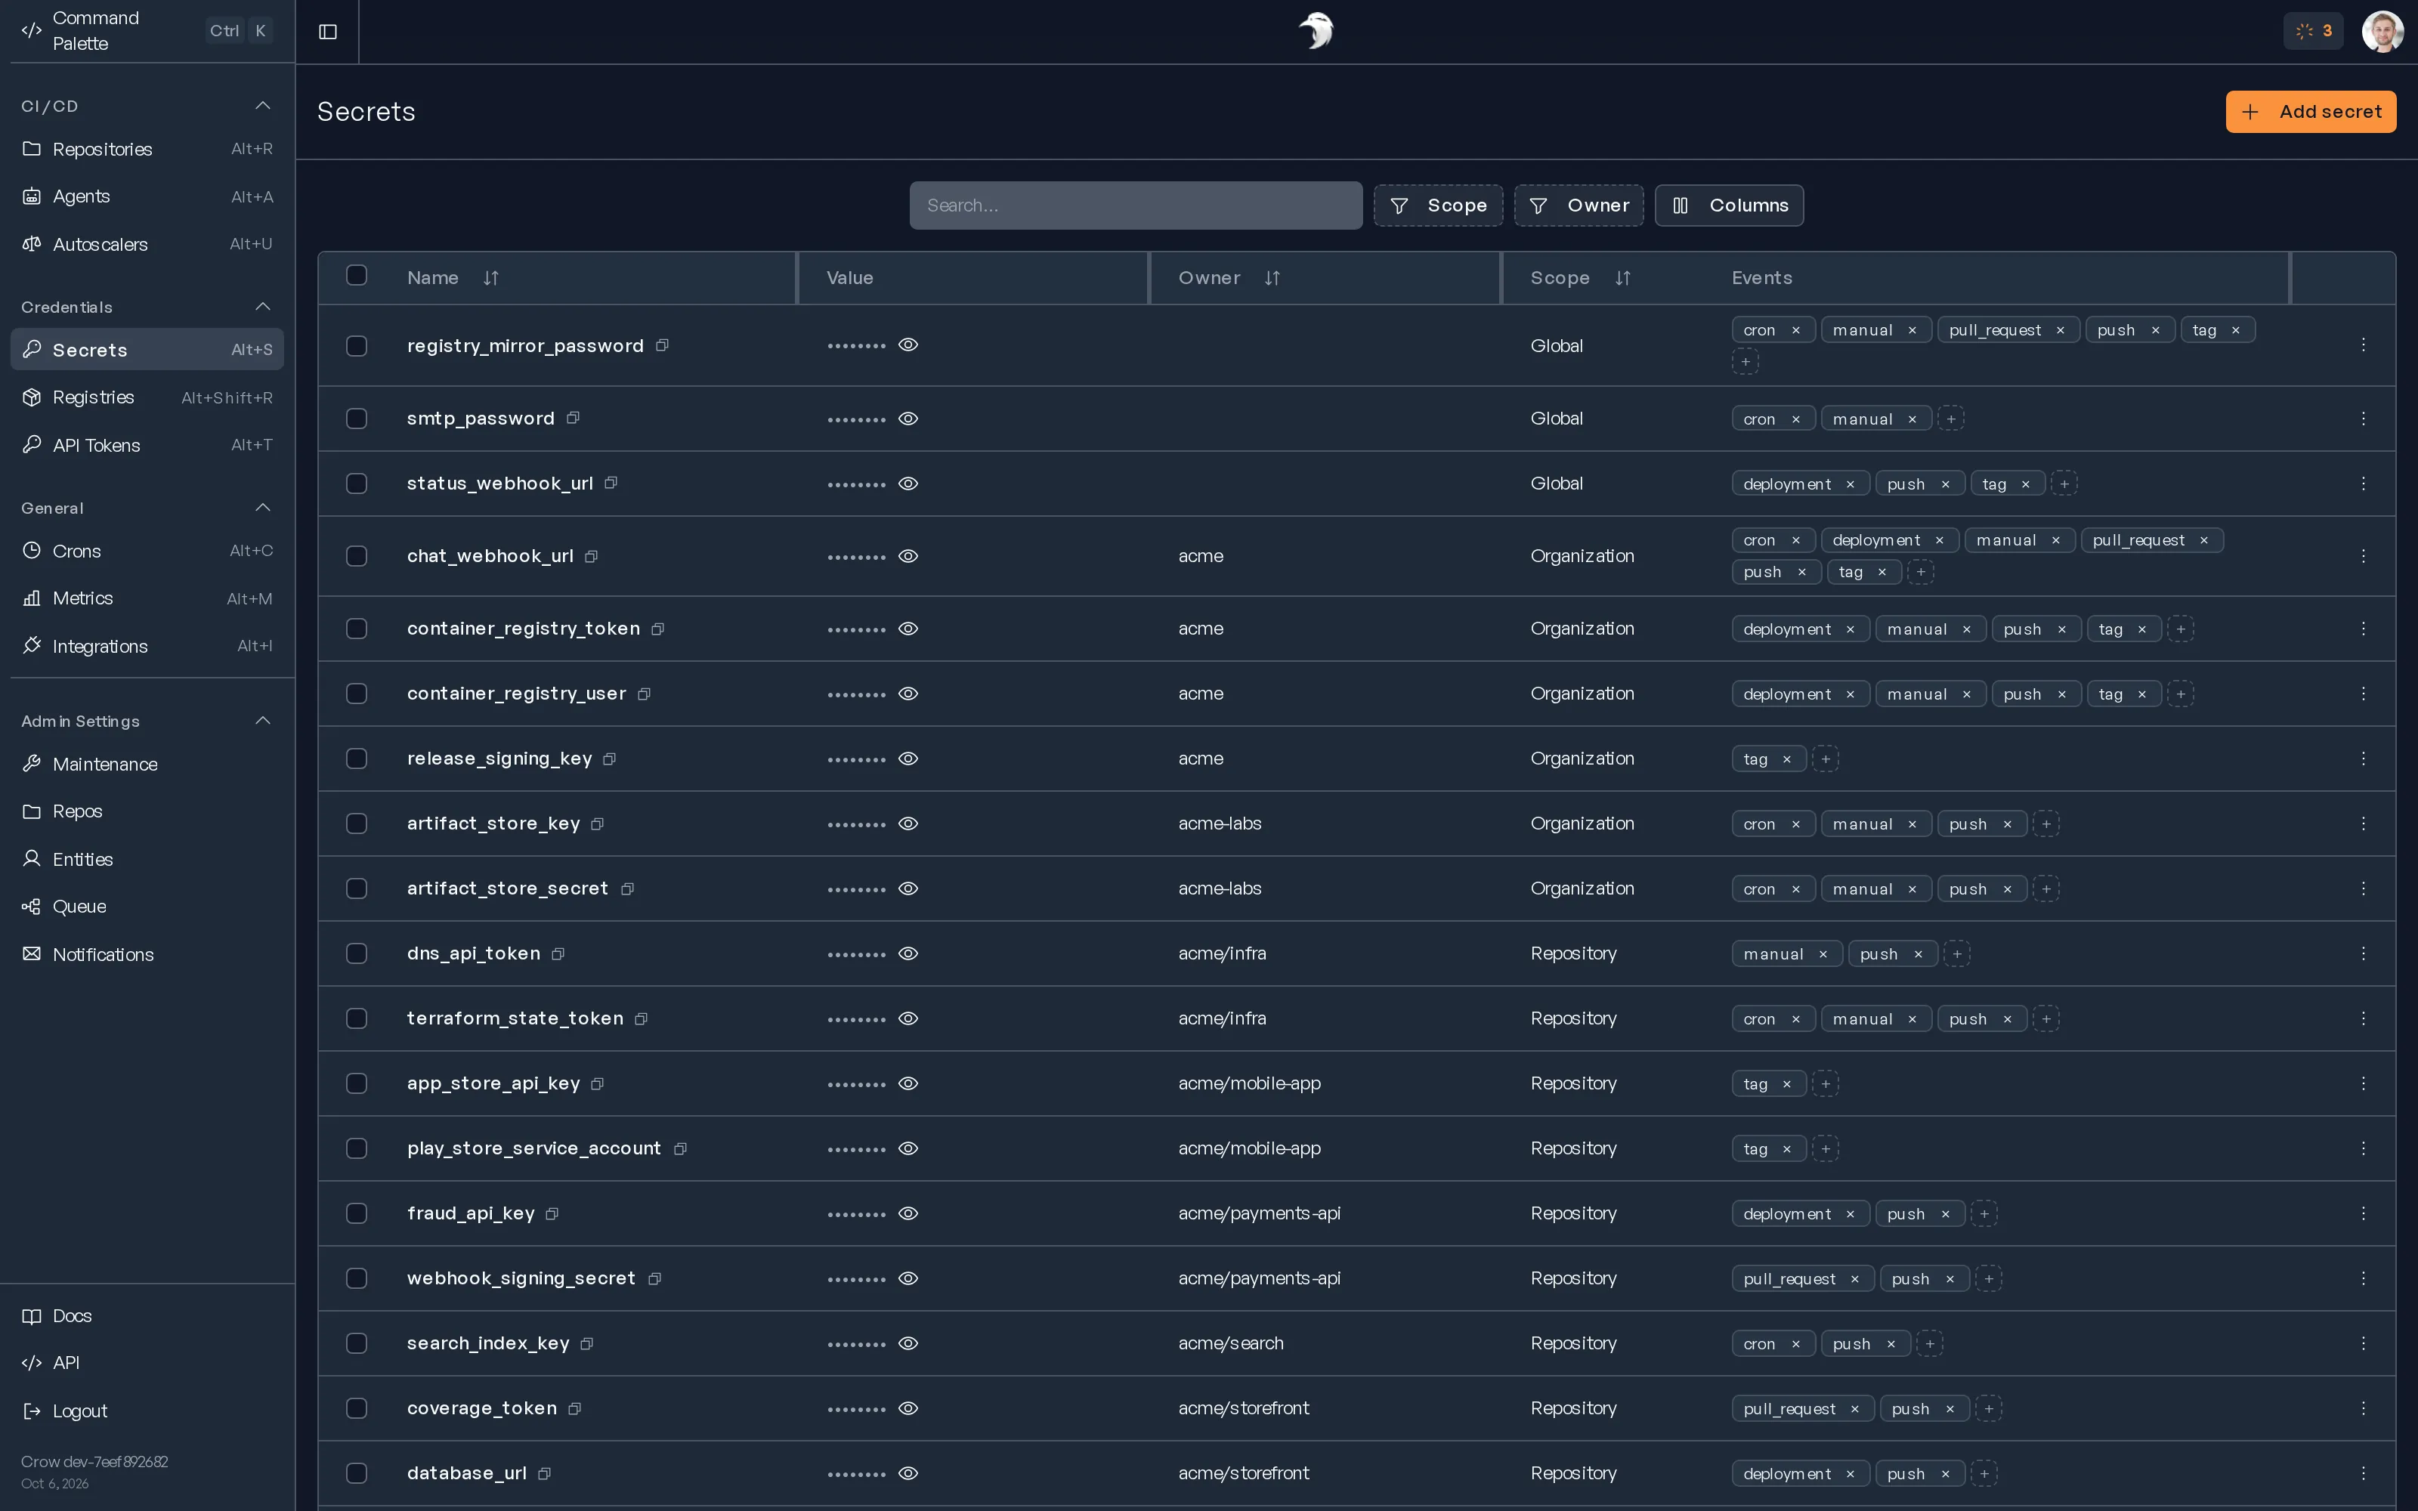Image resolution: width=2418 pixels, height=1511 pixels.
Task: Copy the registry_mirror_password name icon
Action: pyautogui.click(x=661, y=346)
